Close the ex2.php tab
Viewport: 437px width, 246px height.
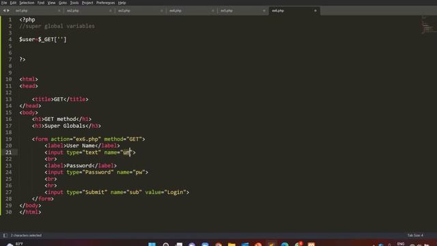tap(111, 11)
